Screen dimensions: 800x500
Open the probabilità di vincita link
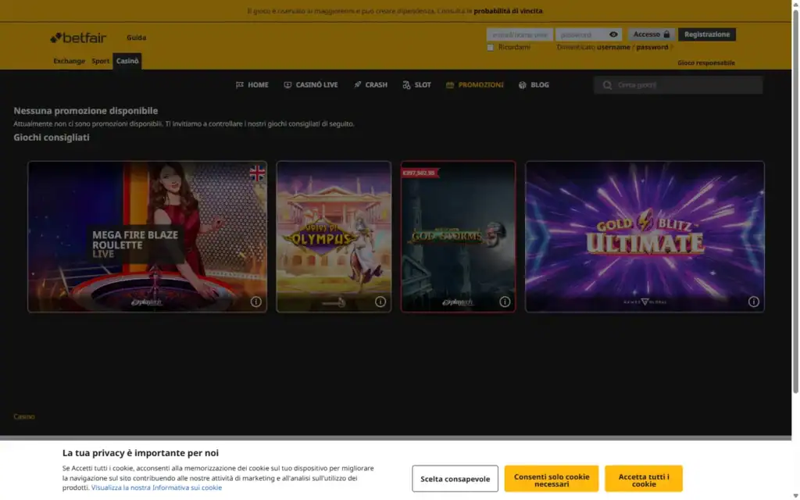(508, 11)
